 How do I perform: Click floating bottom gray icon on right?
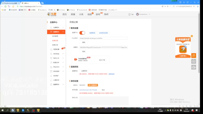click(x=194, y=67)
